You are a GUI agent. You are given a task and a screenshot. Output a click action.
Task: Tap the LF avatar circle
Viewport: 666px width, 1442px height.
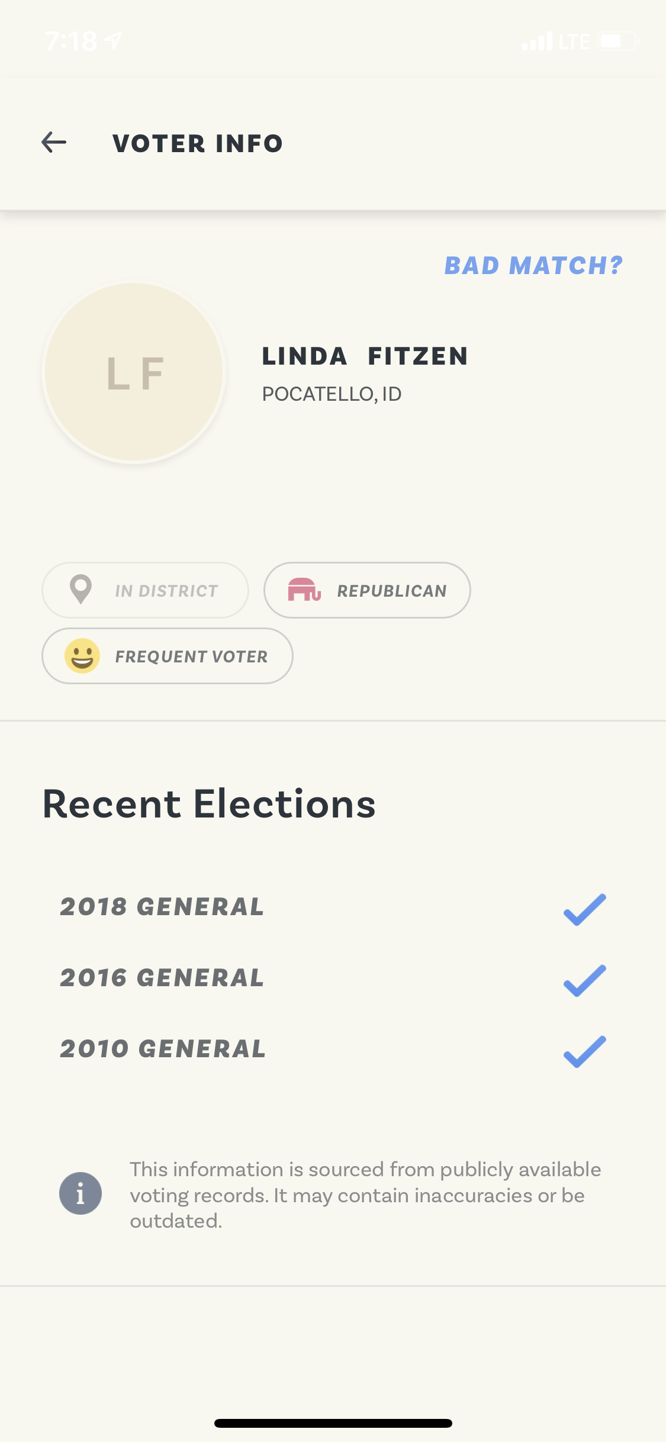(x=134, y=372)
